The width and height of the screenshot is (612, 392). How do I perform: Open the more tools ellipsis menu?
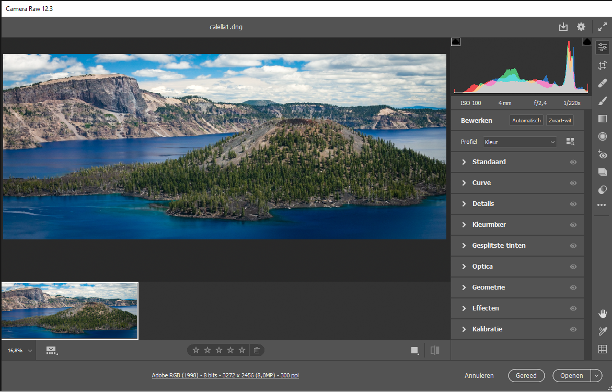(602, 205)
